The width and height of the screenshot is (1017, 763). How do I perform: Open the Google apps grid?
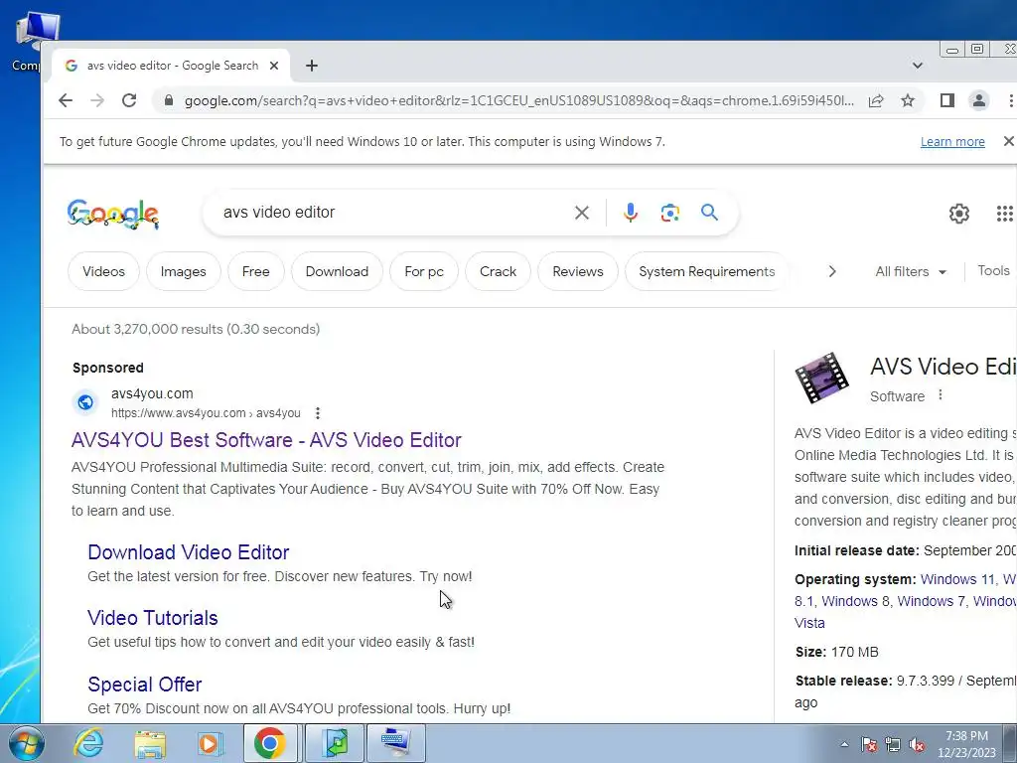click(x=1005, y=214)
